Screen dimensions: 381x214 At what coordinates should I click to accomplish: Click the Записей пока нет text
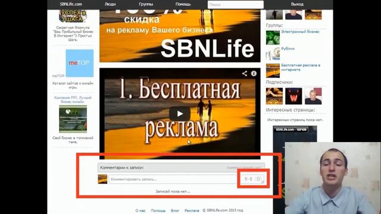[x=173, y=191]
